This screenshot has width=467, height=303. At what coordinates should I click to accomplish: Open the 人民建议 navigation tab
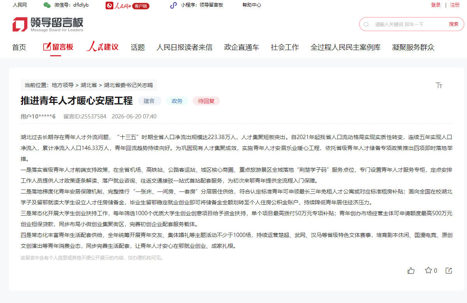tap(102, 47)
